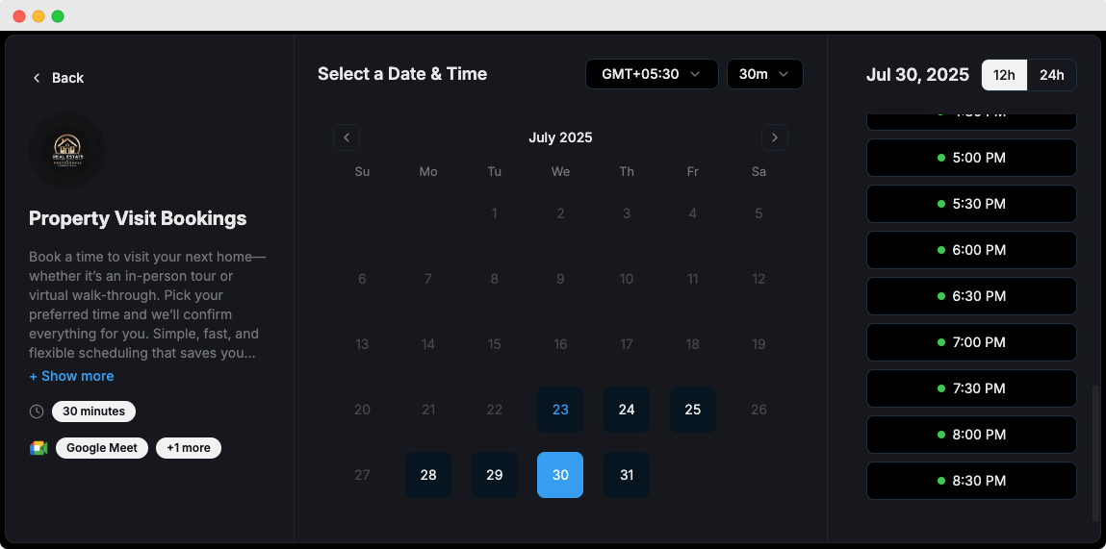Click the Google Meet camera icon
Viewport: 1106px width, 549px height.
(x=39, y=448)
